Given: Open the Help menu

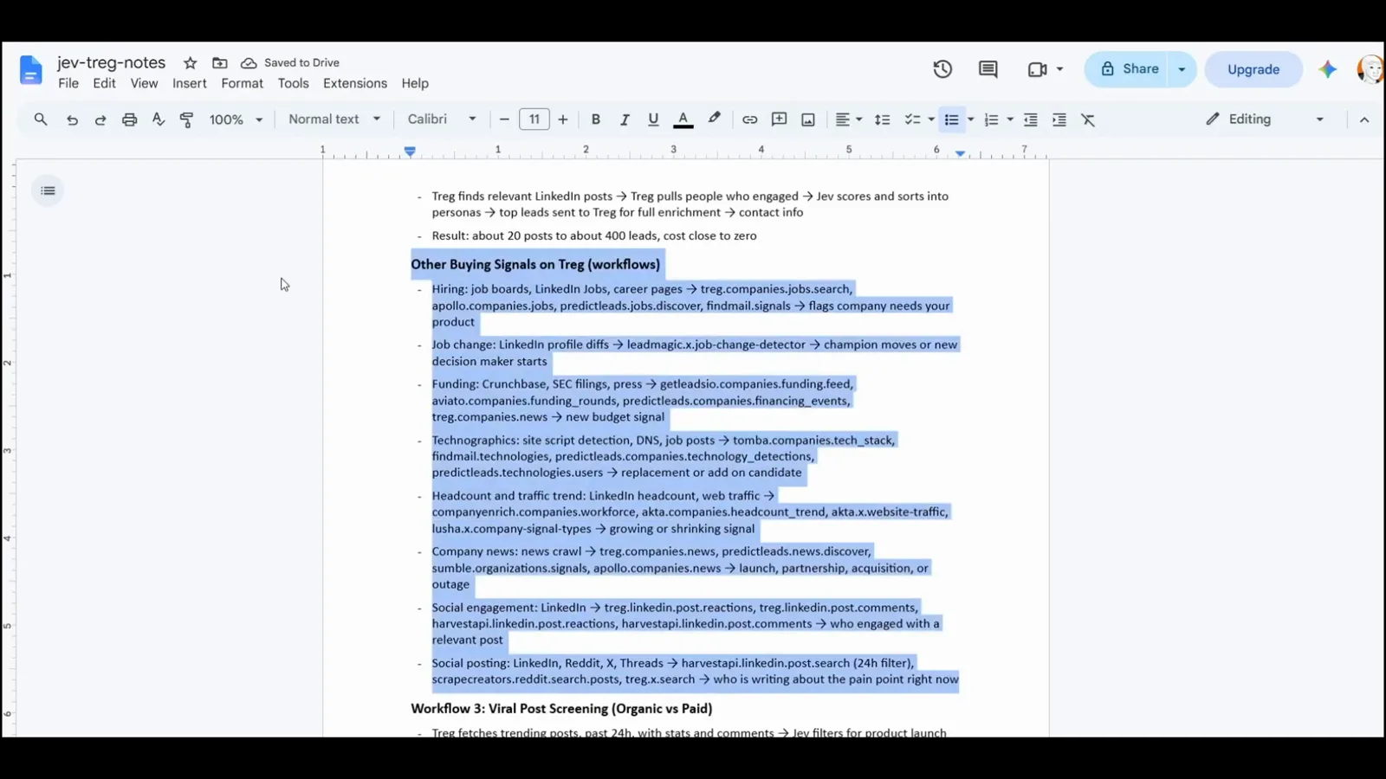Looking at the screenshot, I should (x=415, y=84).
